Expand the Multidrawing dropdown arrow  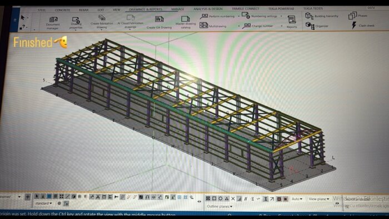pos(238,26)
